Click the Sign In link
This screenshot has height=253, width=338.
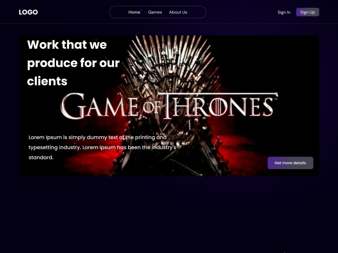tap(284, 12)
